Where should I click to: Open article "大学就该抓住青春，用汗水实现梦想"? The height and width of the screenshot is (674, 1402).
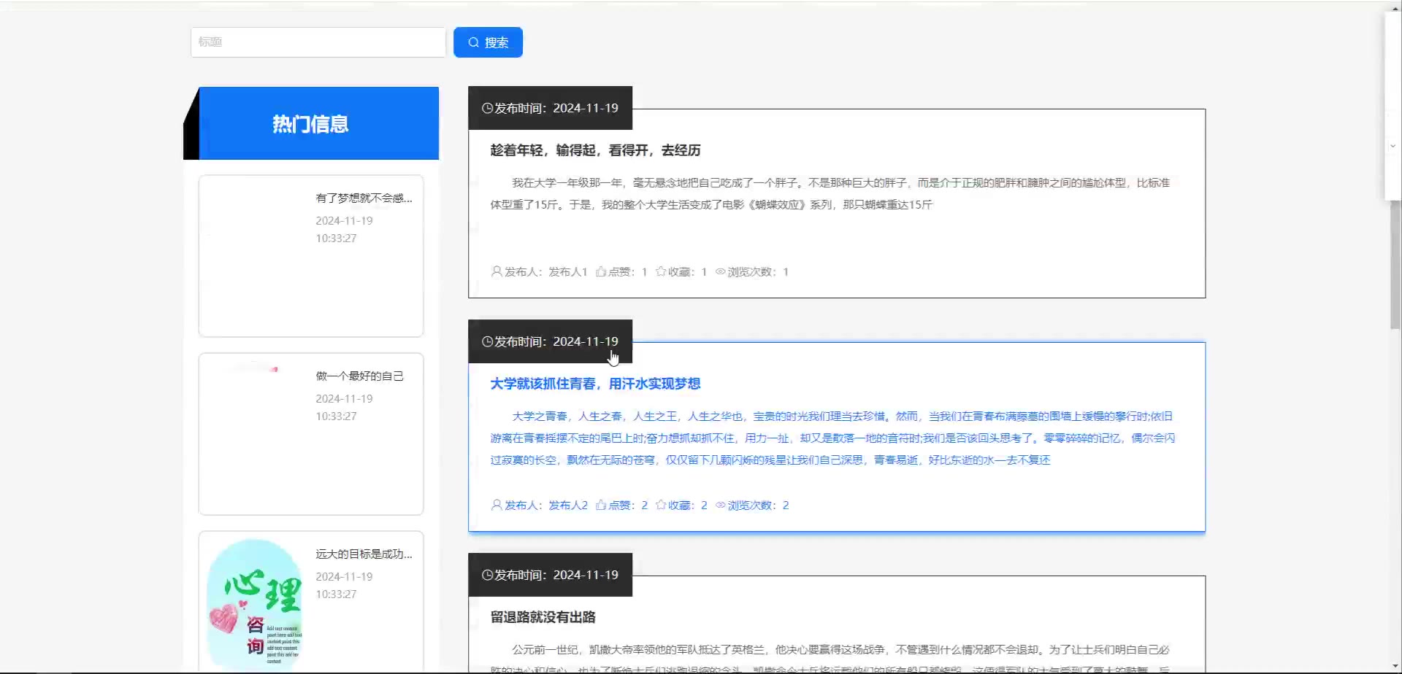click(595, 384)
